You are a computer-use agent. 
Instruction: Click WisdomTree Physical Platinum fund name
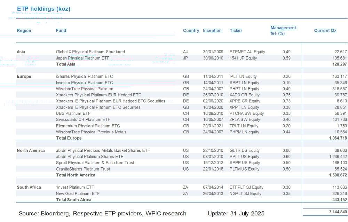(x=85, y=89)
